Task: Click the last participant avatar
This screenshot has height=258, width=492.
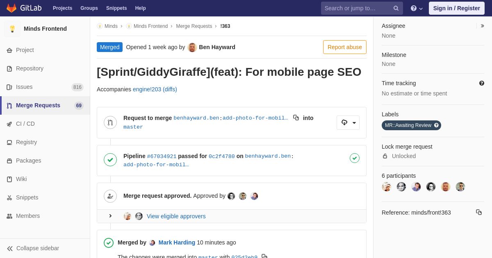Action: point(460,187)
